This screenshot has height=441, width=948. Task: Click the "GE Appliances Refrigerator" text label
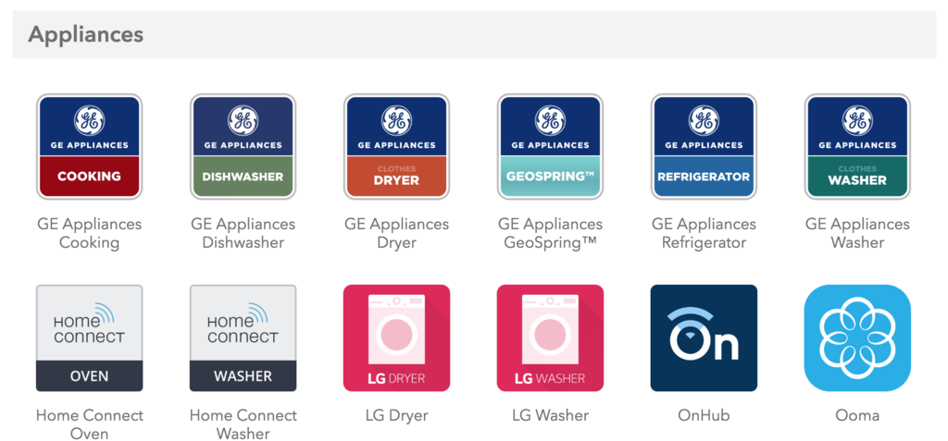coord(704,234)
